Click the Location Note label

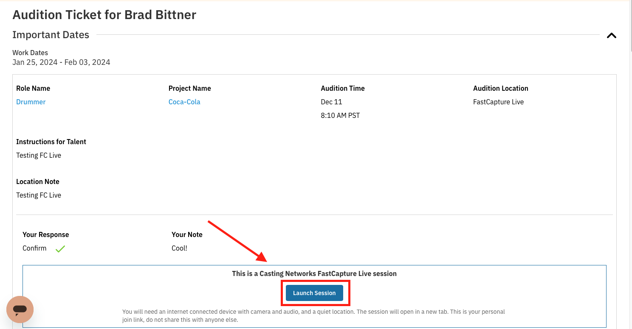[38, 181]
